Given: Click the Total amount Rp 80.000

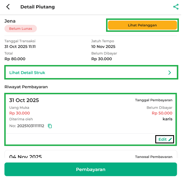Looking at the screenshot, I should click(x=15, y=59).
